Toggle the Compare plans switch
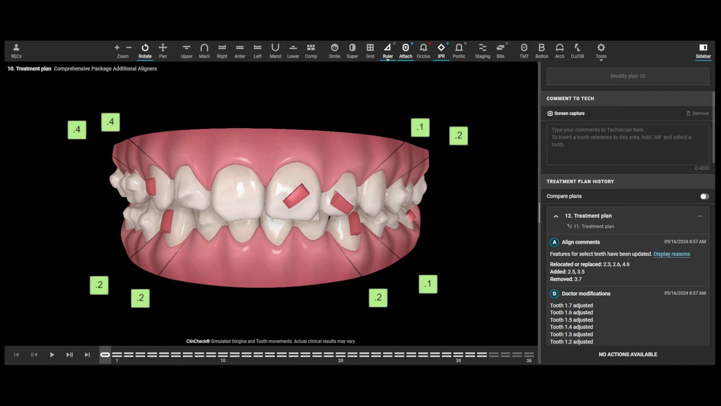Image resolution: width=721 pixels, height=406 pixels. pyautogui.click(x=704, y=196)
